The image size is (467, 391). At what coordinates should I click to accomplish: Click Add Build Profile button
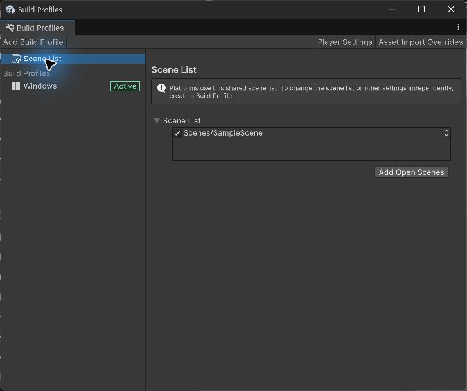(x=33, y=42)
